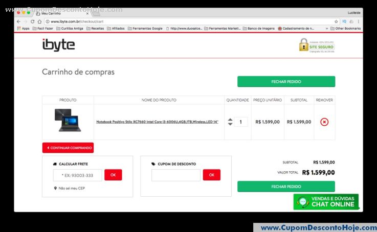The image size is (377, 232).
Task: Open the Não sei meu CEP link
Action: tap(72, 188)
